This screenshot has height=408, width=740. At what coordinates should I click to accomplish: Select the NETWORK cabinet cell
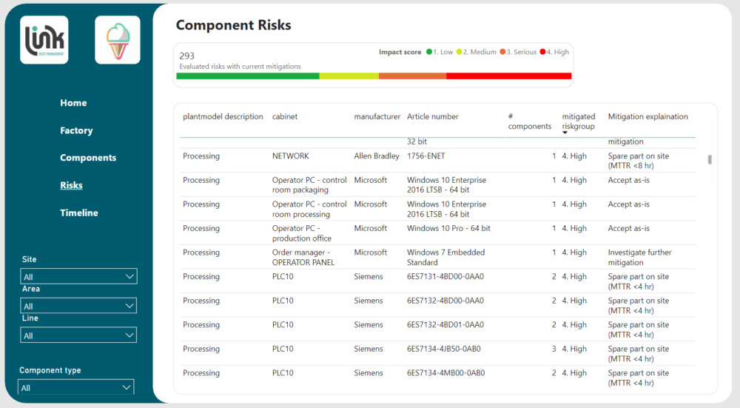tap(290, 156)
